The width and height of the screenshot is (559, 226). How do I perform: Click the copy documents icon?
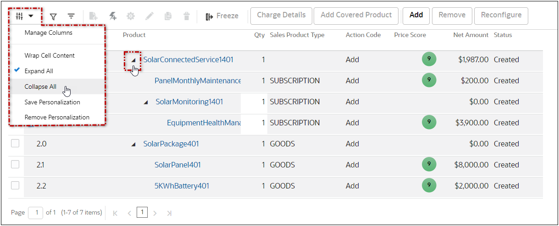pyautogui.click(x=168, y=16)
